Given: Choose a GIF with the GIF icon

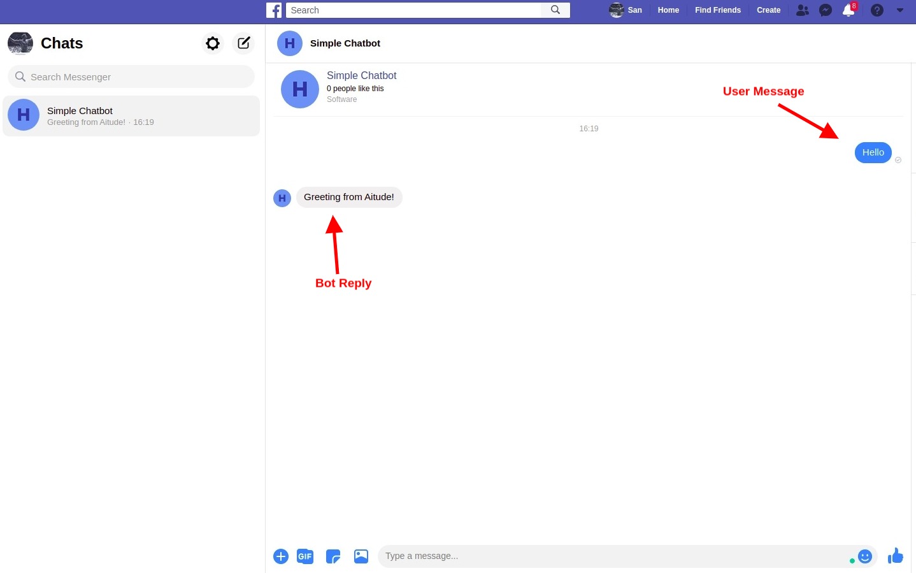Looking at the screenshot, I should (x=305, y=556).
